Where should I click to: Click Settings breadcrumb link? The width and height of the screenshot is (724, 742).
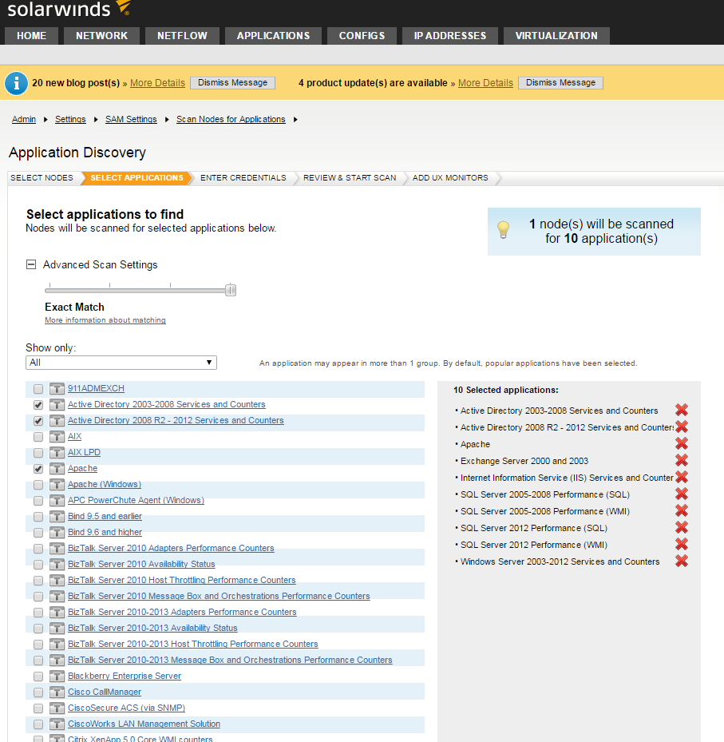70,119
